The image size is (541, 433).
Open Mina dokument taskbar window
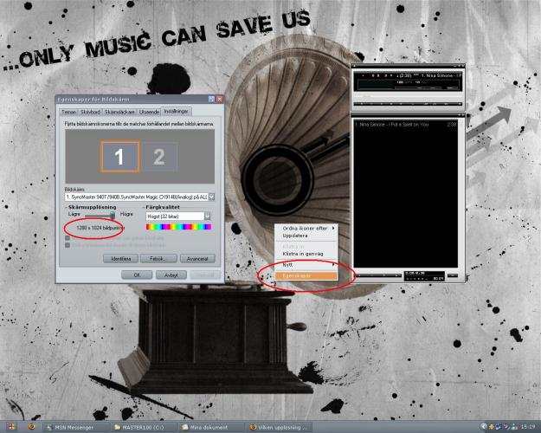click(x=210, y=427)
